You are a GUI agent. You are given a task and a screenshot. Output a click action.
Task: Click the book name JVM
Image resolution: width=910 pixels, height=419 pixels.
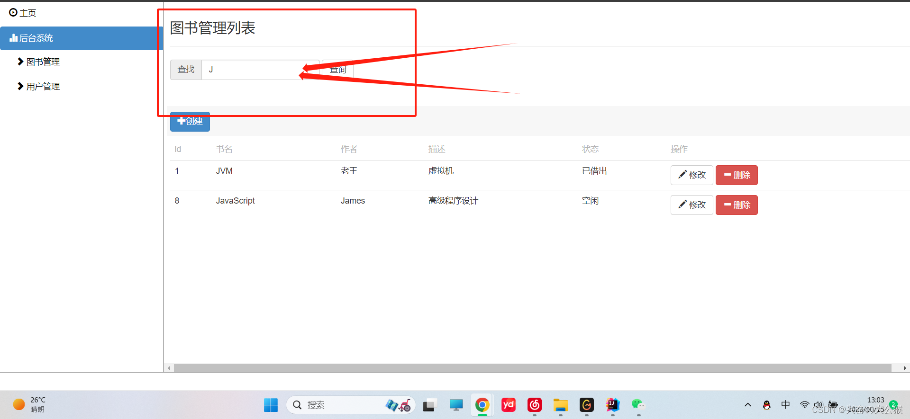coord(224,171)
